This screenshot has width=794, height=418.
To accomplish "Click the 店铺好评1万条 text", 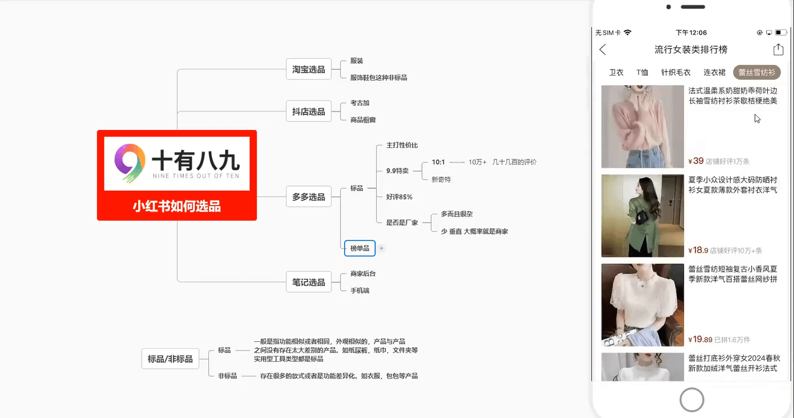I will (727, 161).
